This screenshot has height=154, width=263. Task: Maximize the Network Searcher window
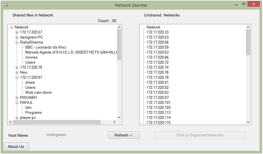click(x=244, y=4)
